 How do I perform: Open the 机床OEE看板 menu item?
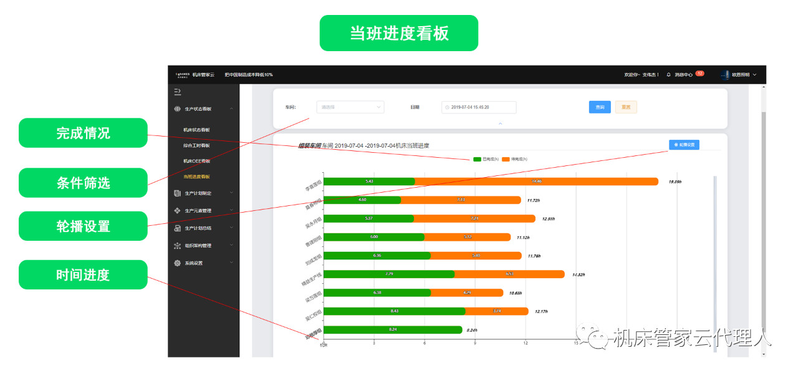coord(196,161)
